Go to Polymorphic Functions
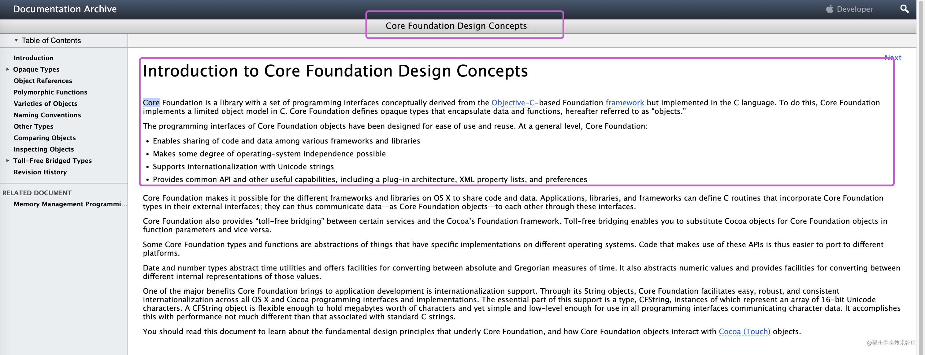925x355 pixels. coord(50,92)
